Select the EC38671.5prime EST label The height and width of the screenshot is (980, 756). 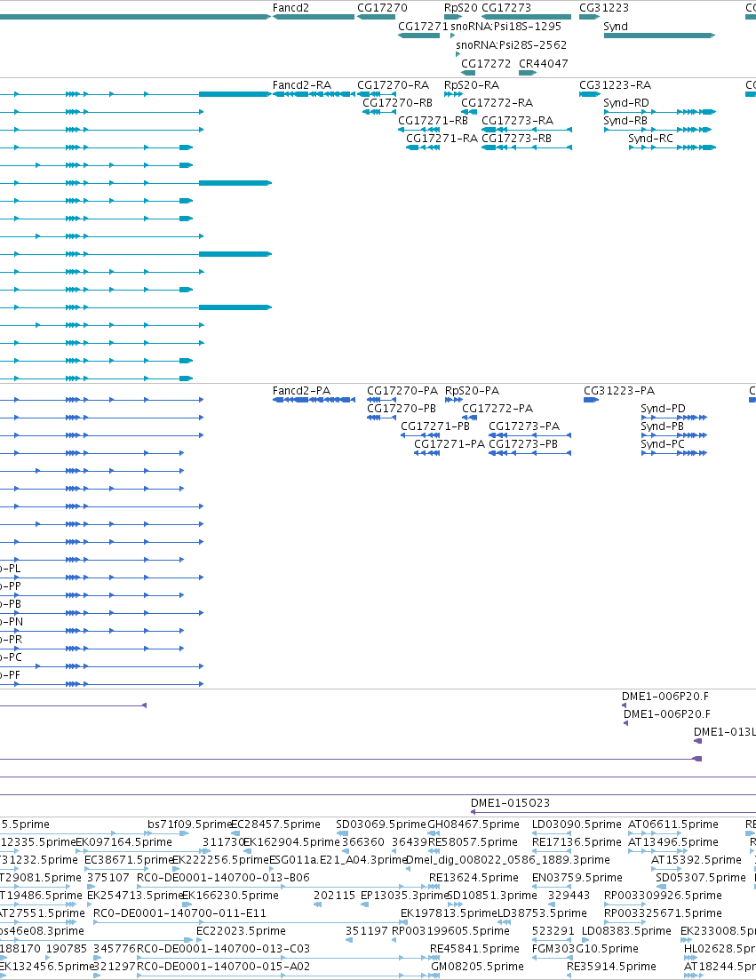pyautogui.click(x=128, y=860)
